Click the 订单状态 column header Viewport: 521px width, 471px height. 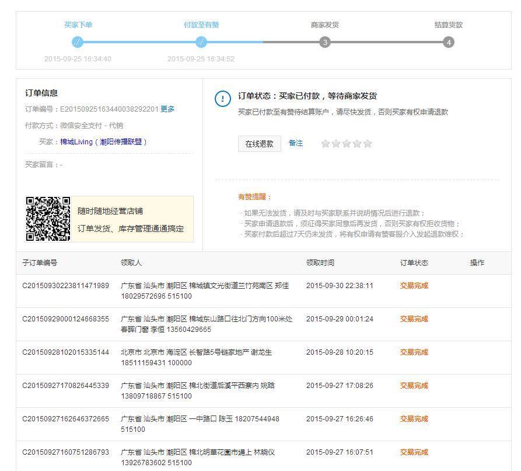pyautogui.click(x=414, y=262)
